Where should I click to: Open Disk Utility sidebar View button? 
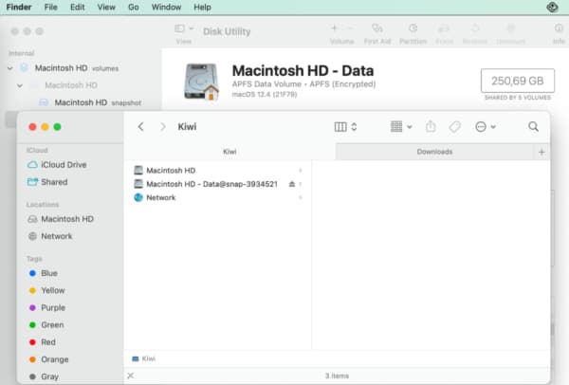[184, 33]
